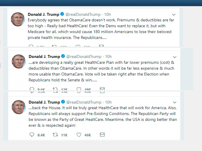Click the 10h timestamp on the last tweet
Screen dimensions: 202x151
(x=108, y=102)
